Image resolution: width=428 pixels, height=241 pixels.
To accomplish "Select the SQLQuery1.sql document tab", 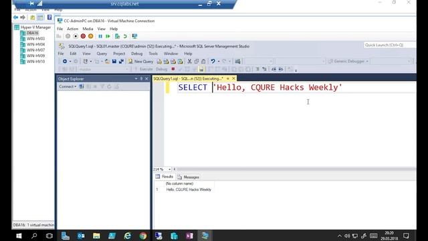I will [188, 78].
